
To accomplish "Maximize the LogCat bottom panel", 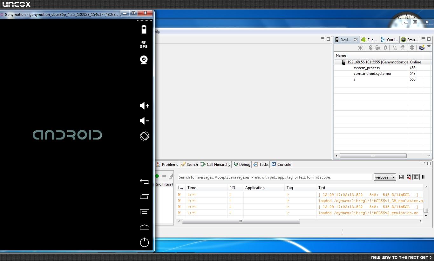I will (429, 164).
